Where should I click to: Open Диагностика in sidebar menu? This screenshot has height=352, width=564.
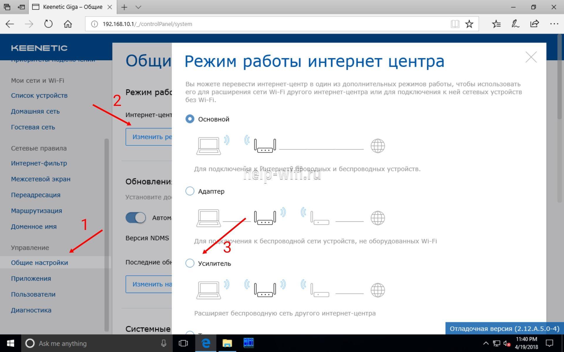tap(31, 310)
